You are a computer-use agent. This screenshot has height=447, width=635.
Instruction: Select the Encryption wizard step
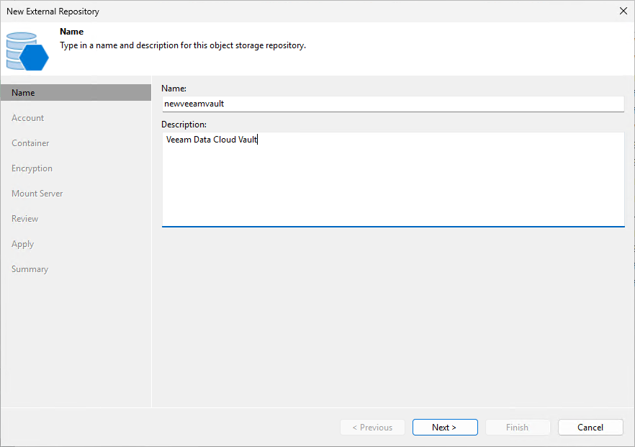pyautogui.click(x=32, y=168)
